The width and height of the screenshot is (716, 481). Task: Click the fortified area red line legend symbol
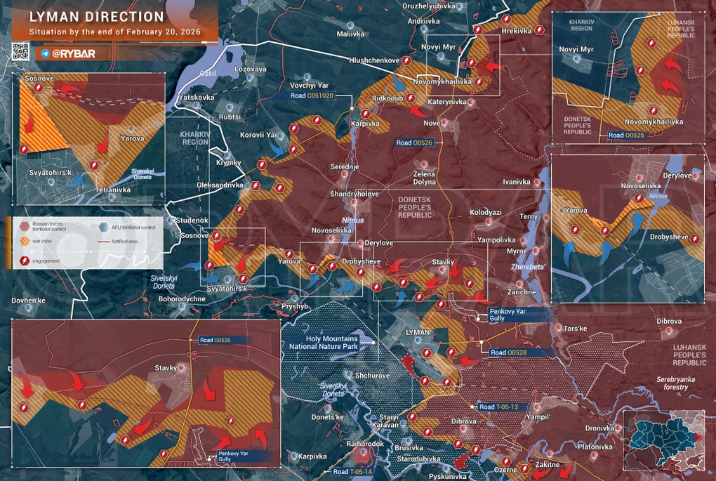click(103, 242)
